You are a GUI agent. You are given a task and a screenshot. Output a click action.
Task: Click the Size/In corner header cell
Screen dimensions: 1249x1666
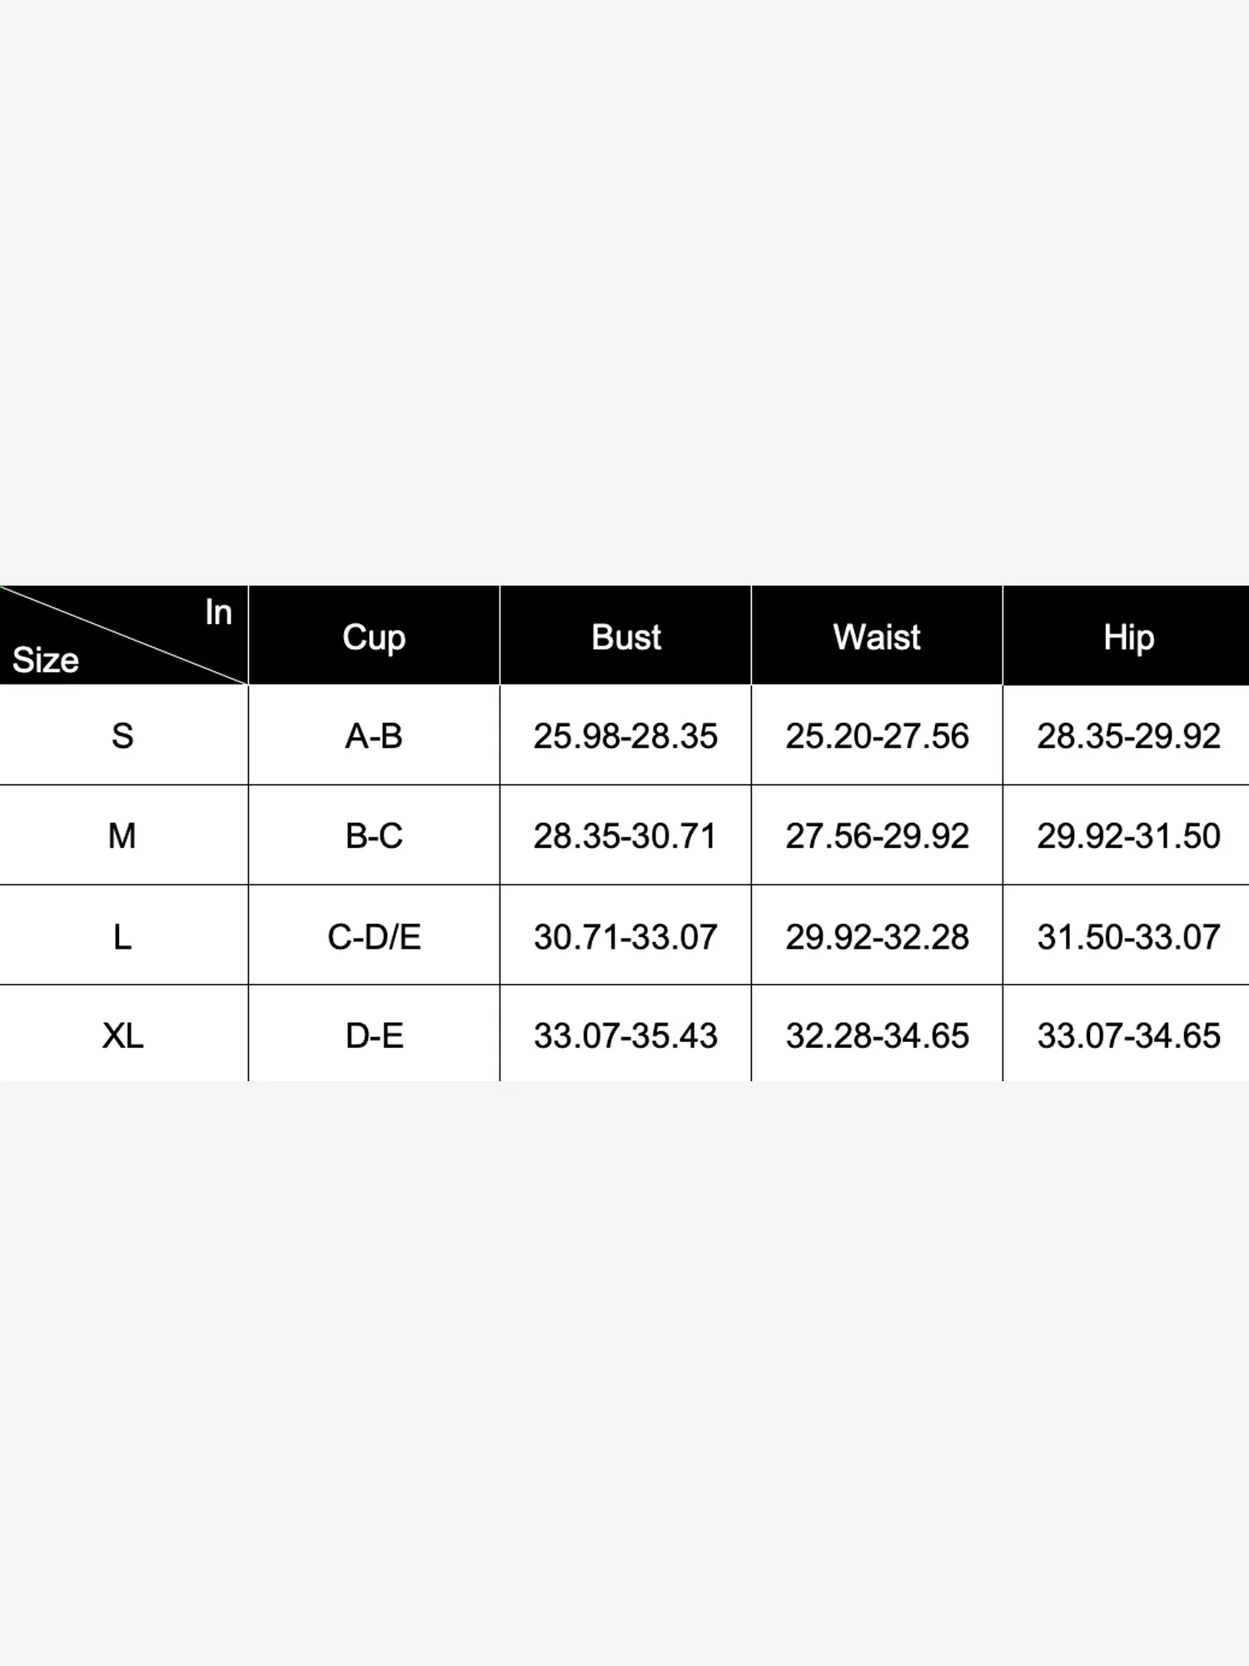(x=123, y=636)
